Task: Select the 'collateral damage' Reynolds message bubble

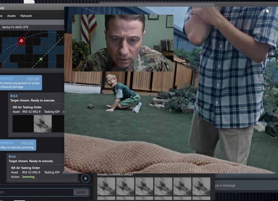Action: coord(21,83)
